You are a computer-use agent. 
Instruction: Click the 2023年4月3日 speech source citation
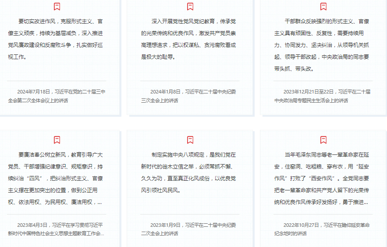pyautogui.click(x=57, y=229)
